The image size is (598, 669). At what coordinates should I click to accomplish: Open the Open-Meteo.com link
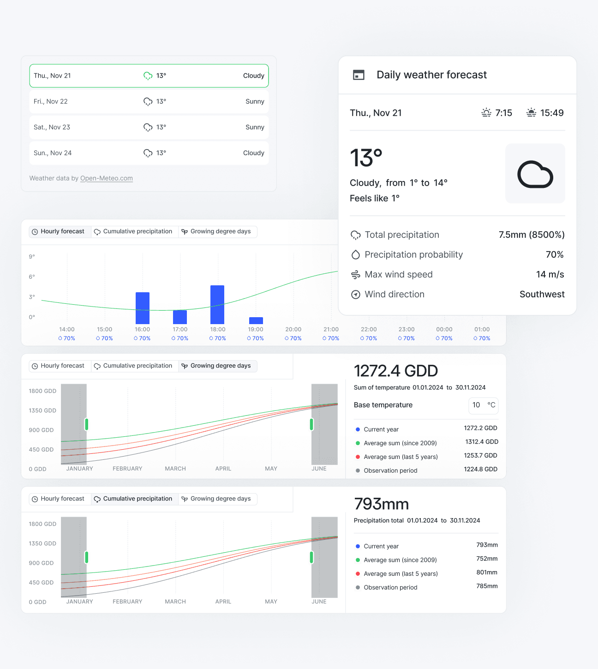pos(106,178)
